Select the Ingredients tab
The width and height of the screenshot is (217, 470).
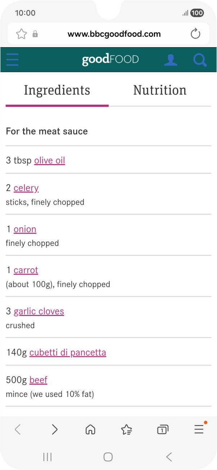57,90
